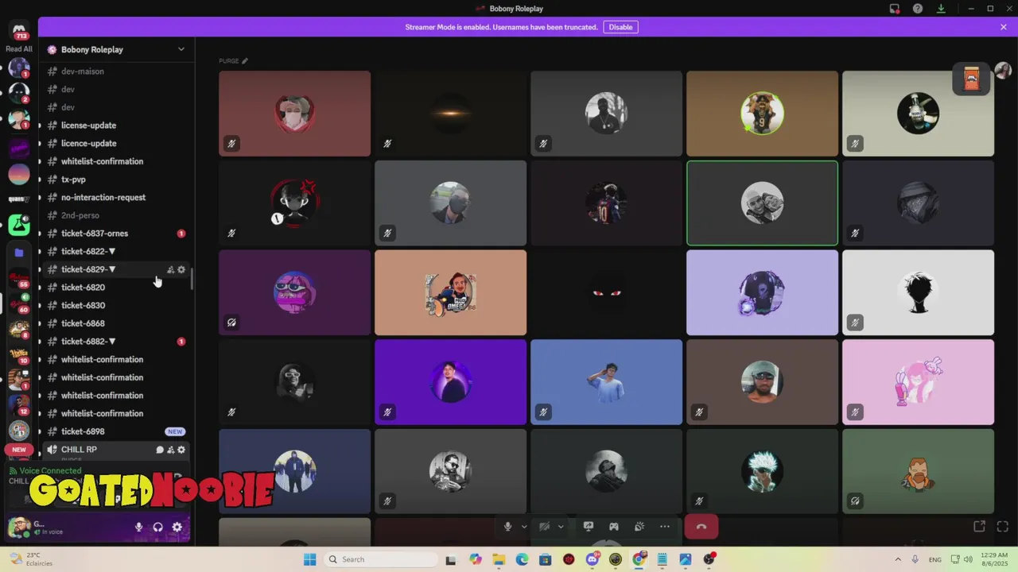Enter full screen call view
The height and width of the screenshot is (572, 1018).
coord(1003,527)
